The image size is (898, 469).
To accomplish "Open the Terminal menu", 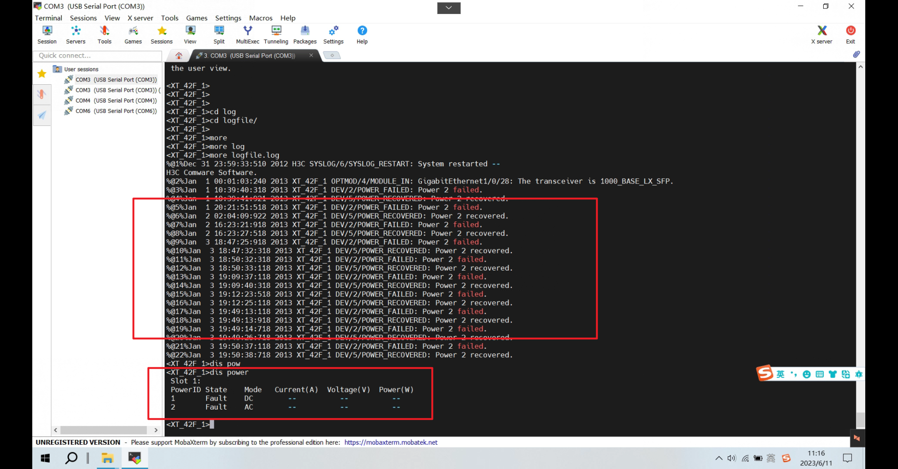I will [x=49, y=18].
